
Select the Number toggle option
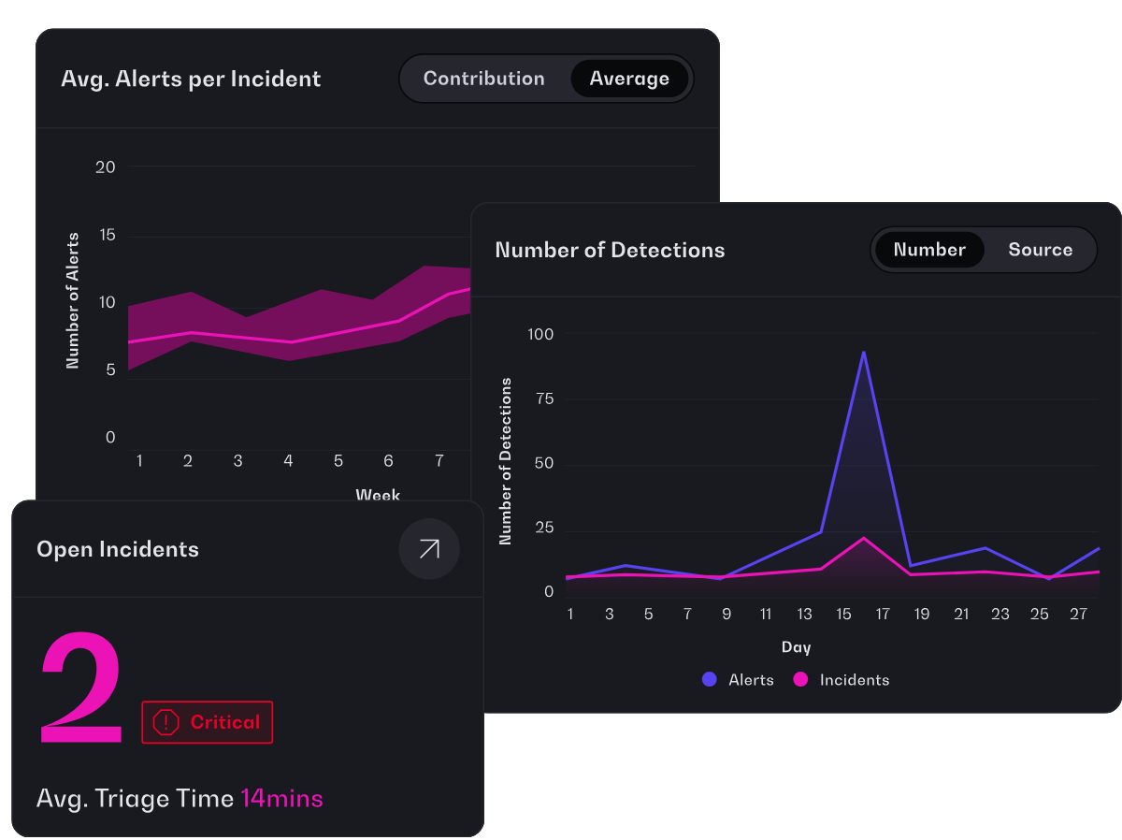929,250
